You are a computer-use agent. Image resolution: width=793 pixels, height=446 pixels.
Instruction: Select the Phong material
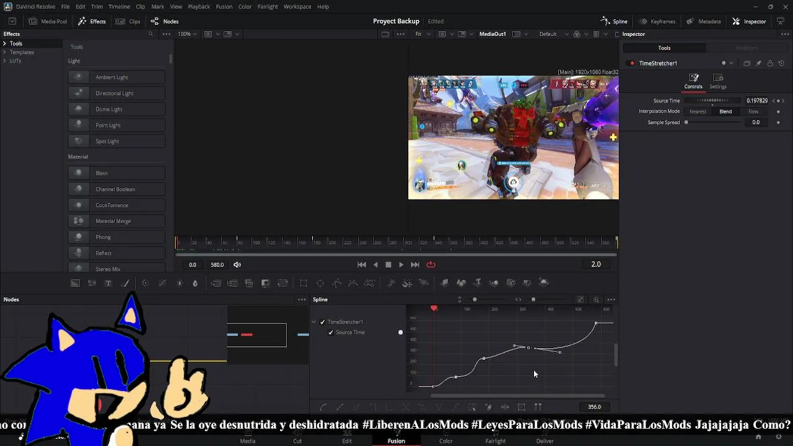(x=116, y=237)
